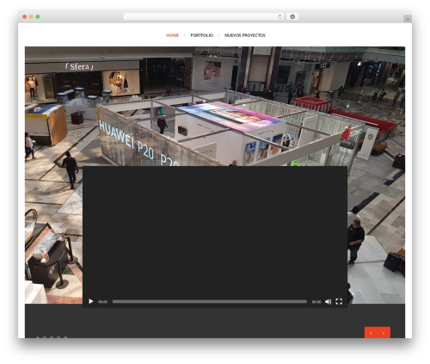Viewport: 430px width, 364px height.
Task: Open the NUEVOS PROYECTOS menu link
Action: [245, 35]
